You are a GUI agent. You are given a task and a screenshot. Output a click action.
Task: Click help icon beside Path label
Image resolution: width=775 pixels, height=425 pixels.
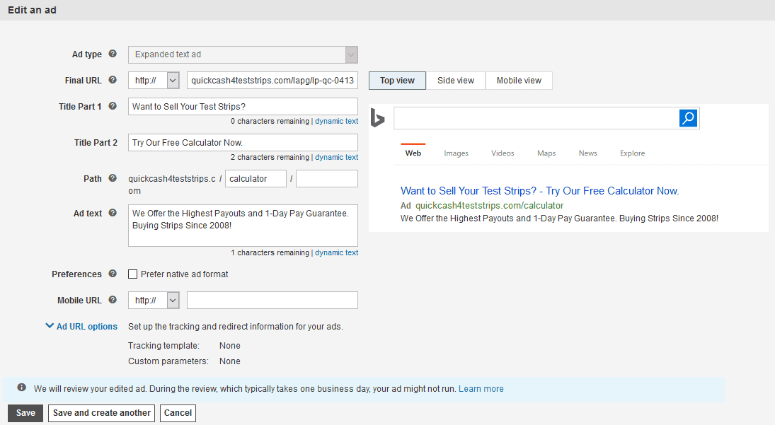tap(113, 178)
